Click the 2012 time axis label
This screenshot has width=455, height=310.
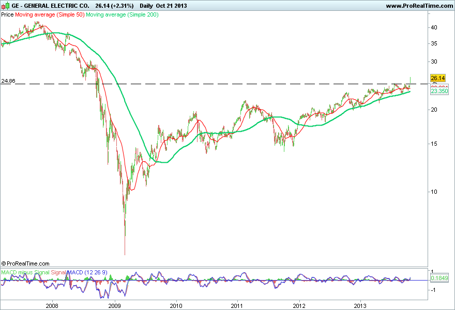tap(299, 306)
